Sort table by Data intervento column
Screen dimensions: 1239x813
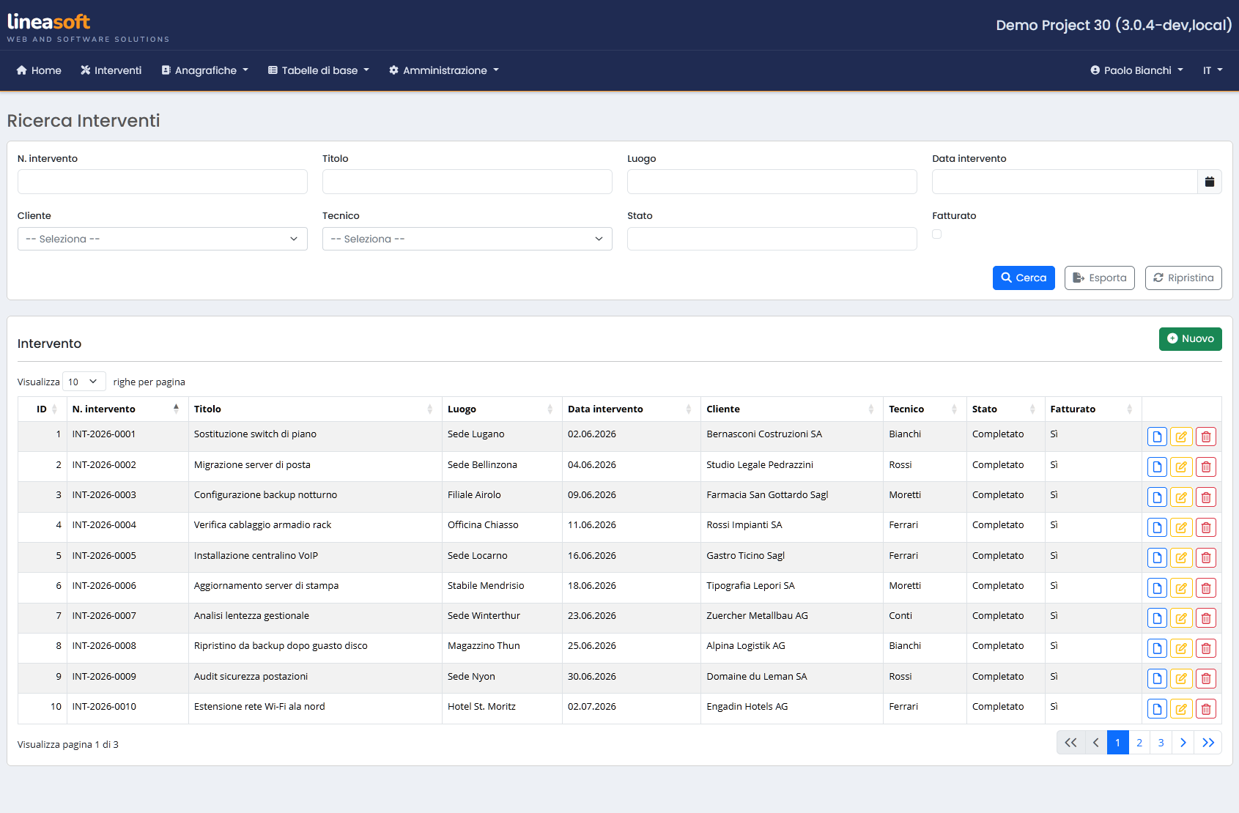click(x=631, y=409)
